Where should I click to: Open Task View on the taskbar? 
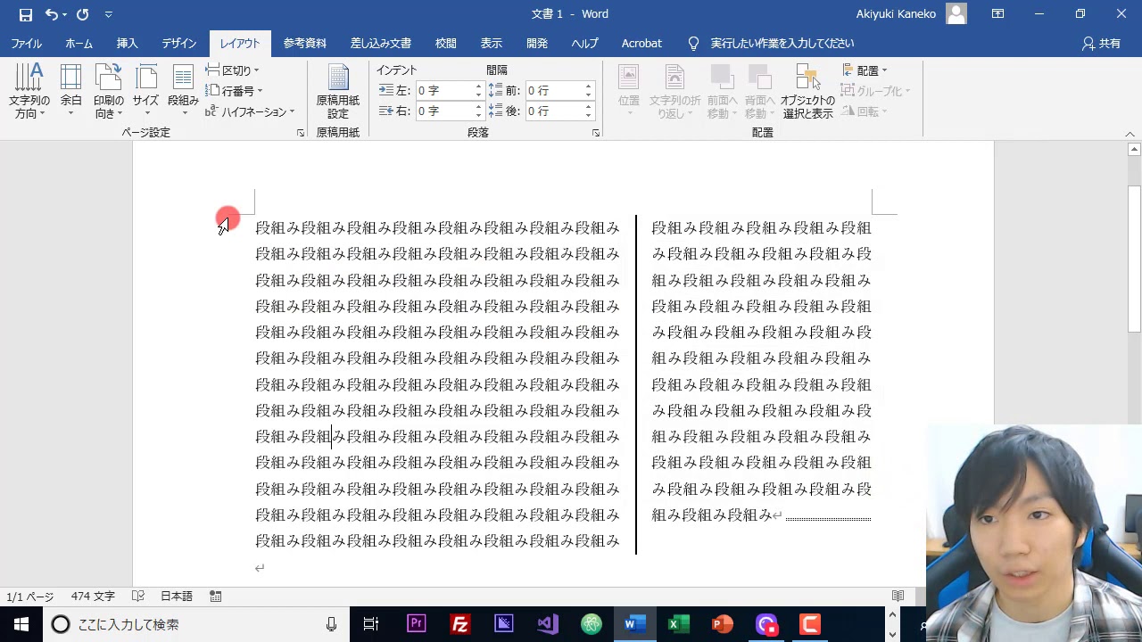[x=371, y=624]
